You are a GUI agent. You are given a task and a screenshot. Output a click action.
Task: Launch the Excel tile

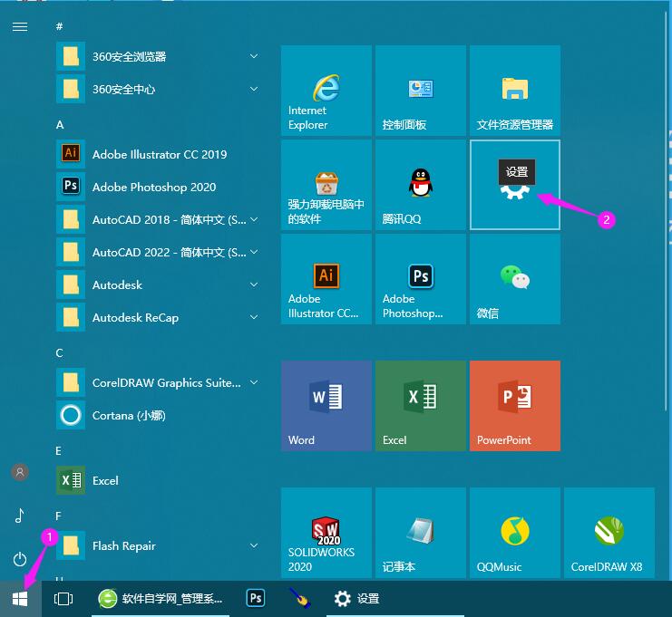pos(421,406)
